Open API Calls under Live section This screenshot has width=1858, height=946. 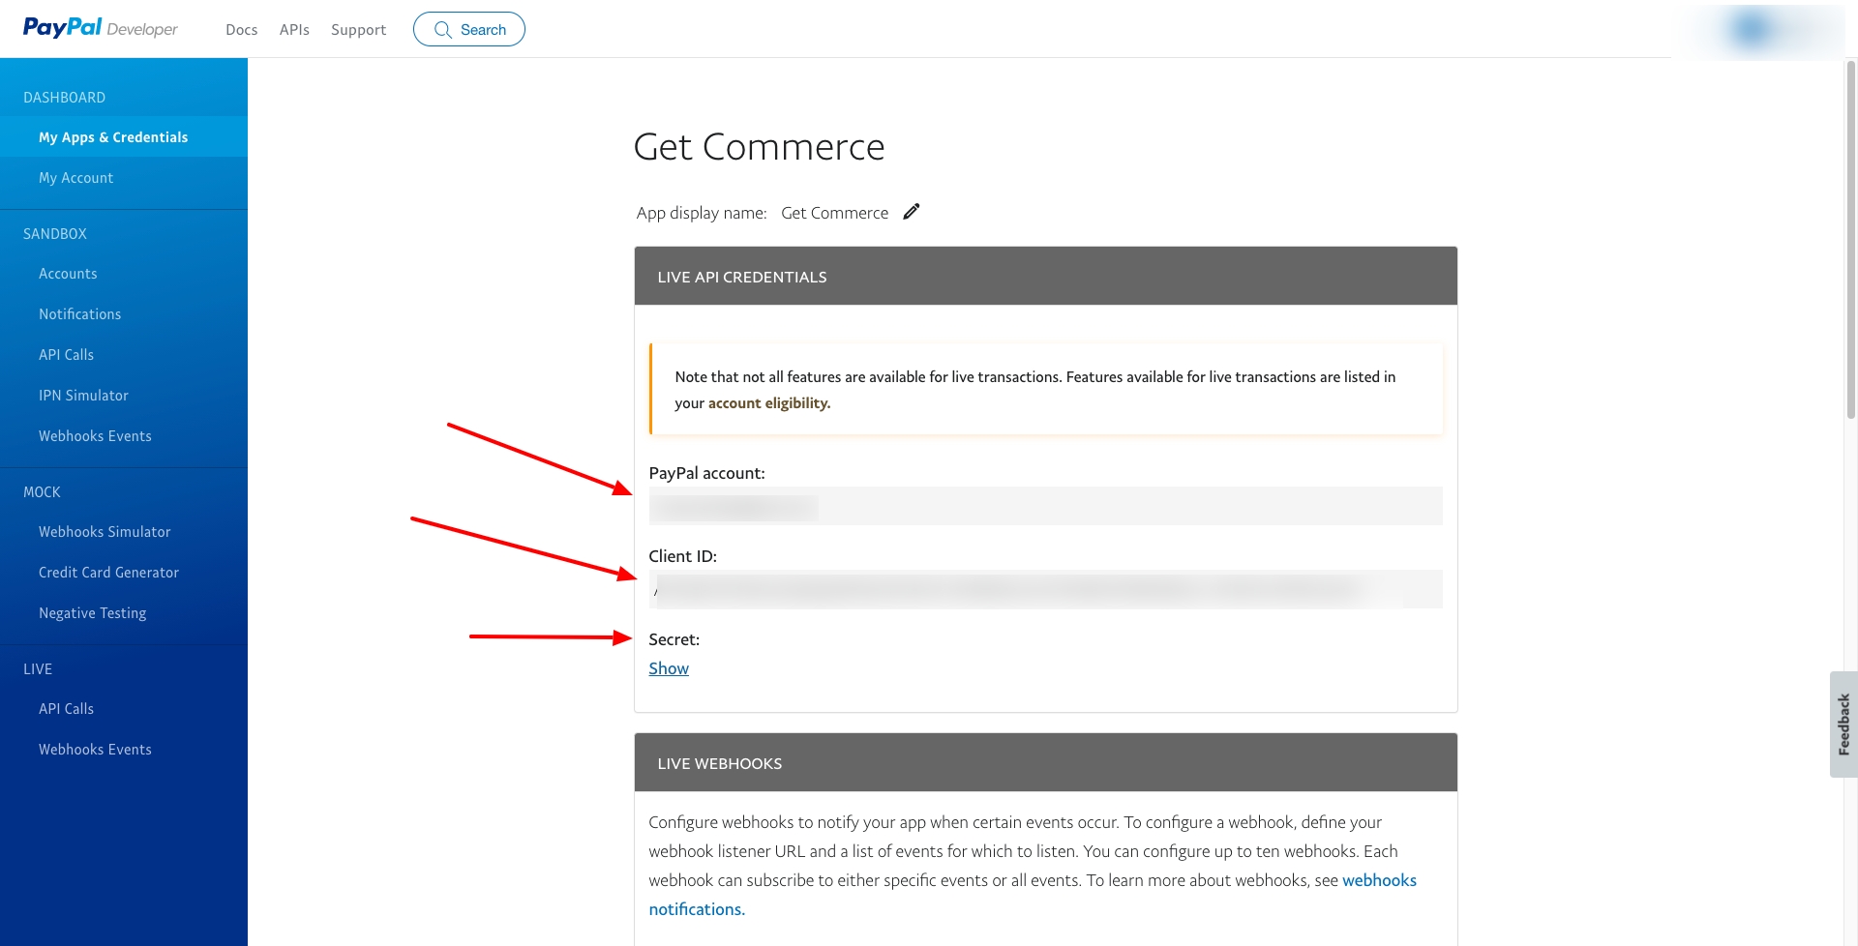click(66, 709)
